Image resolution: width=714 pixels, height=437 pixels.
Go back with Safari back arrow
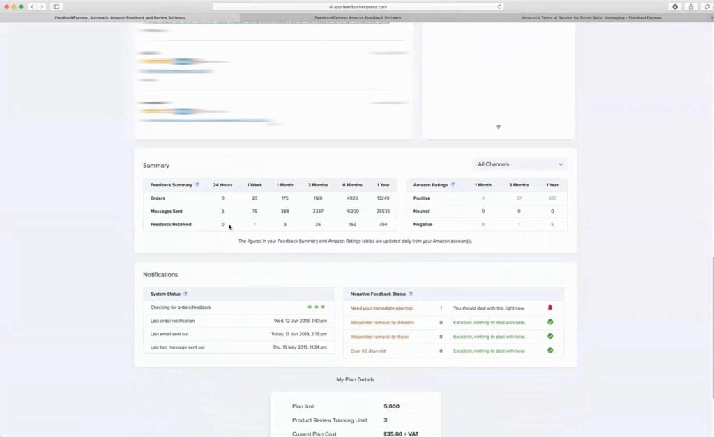32,7
